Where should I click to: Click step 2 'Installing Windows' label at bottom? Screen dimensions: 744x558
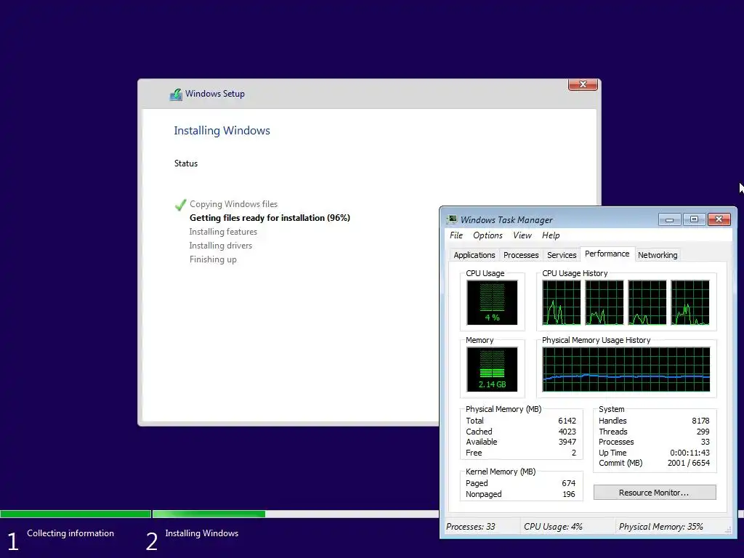pyautogui.click(x=202, y=533)
